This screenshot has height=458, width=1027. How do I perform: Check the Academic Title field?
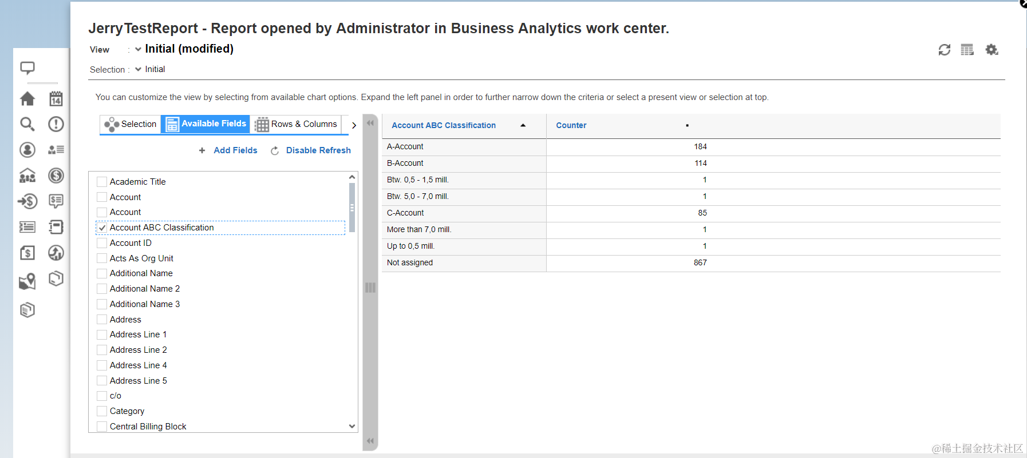[x=102, y=182]
